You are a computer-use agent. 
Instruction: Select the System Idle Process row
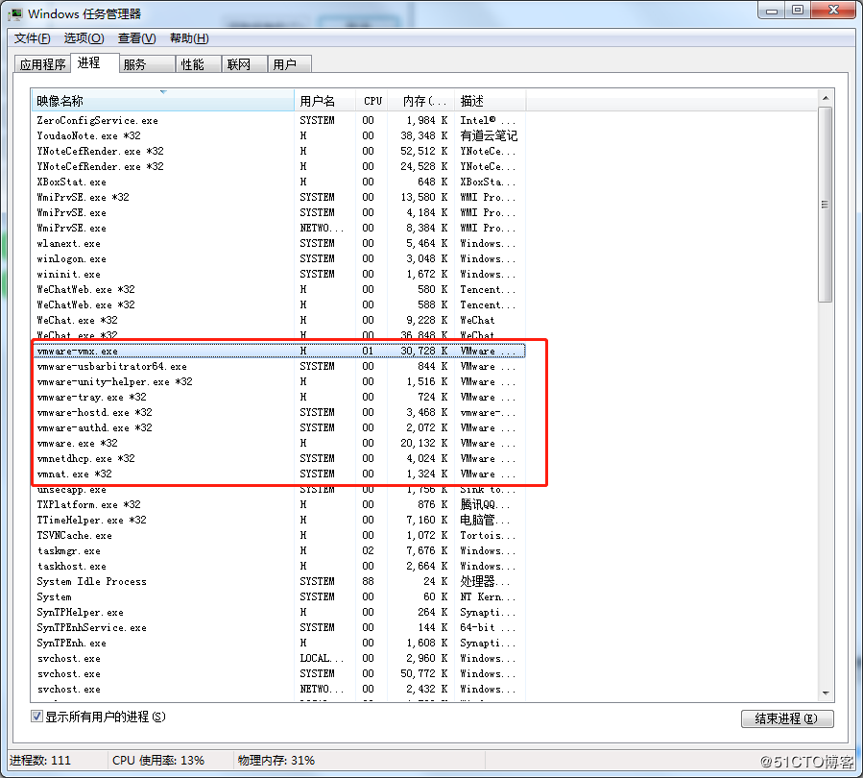[91, 582]
